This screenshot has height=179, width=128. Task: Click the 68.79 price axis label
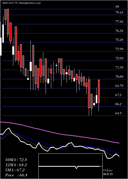119,86
